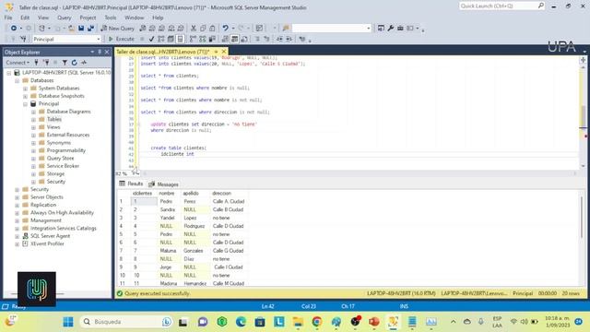Select the XEvent Profiler tree item
The height and width of the screenshot is (332, 590).
point(47,243)
